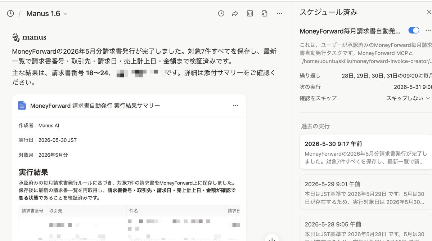Click the 実行日：2026-05-30 JST line
Viewport: 432px width, 241px height.
coord(48,140)
